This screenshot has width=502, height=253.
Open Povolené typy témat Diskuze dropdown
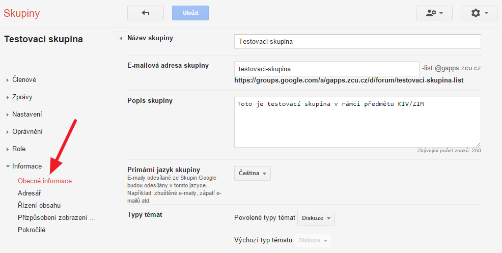coord(316,218)
